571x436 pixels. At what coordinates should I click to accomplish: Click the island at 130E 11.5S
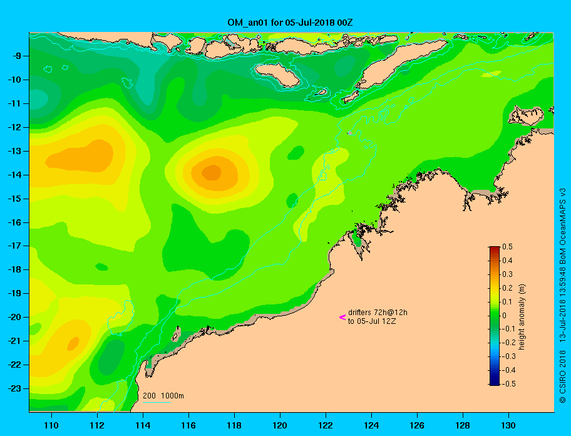tap(526, 116)
